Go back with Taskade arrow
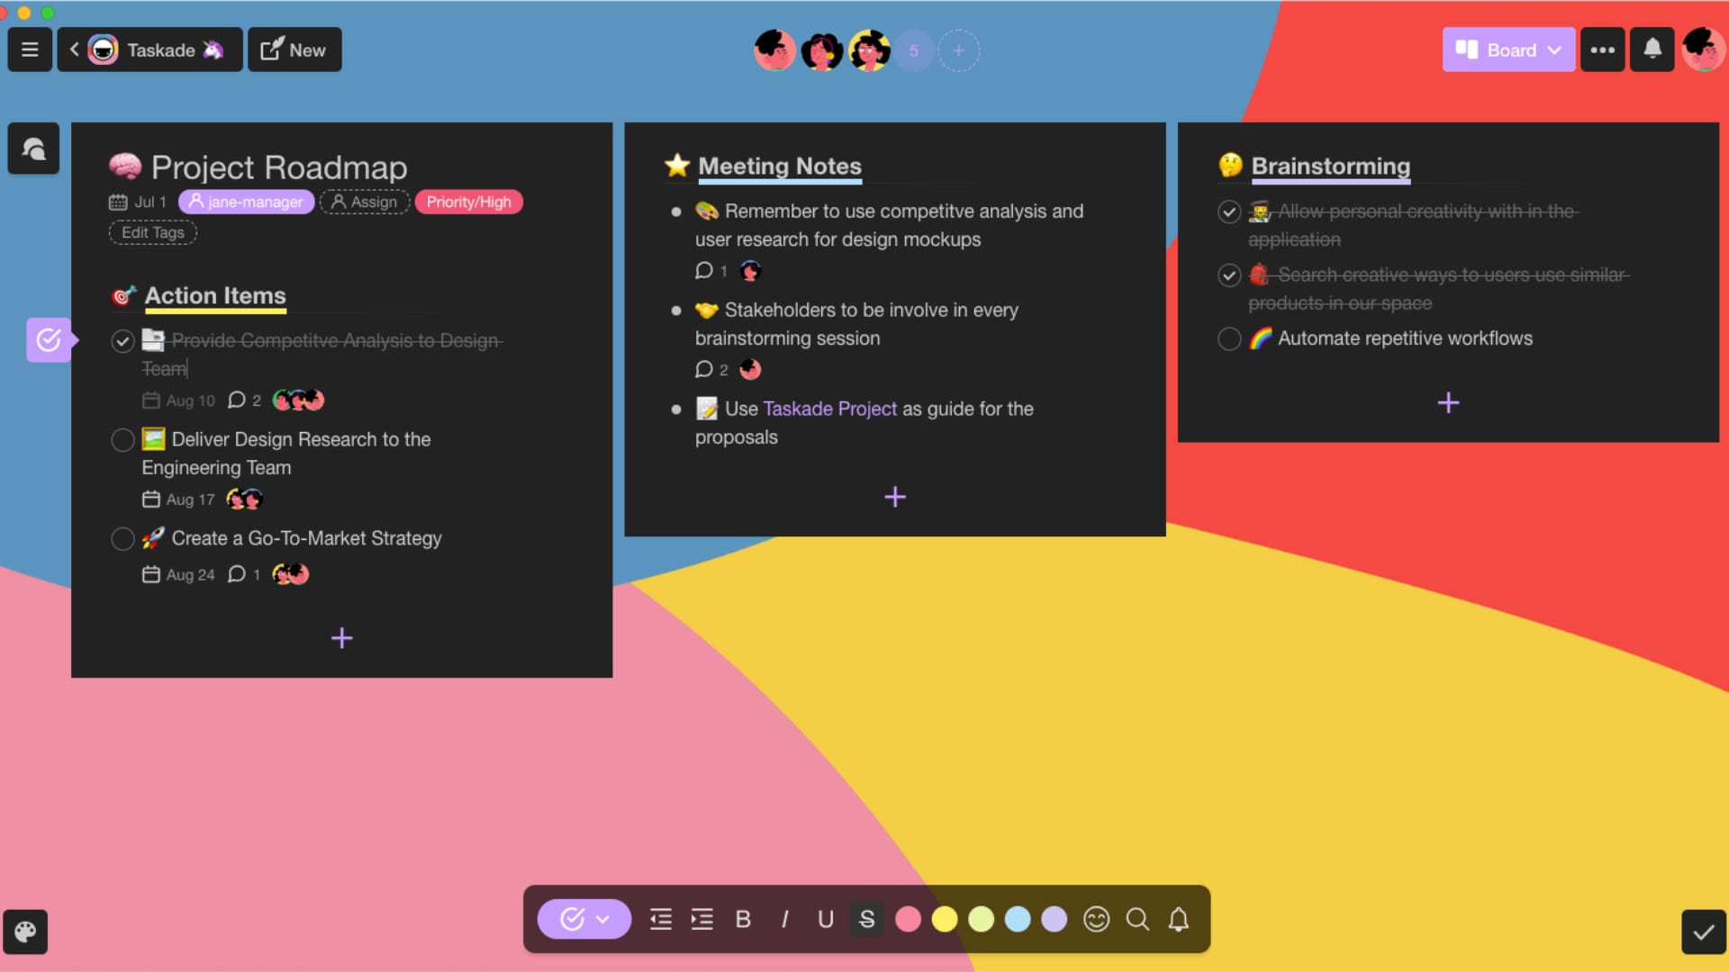1729x972 pixels. 74,49
